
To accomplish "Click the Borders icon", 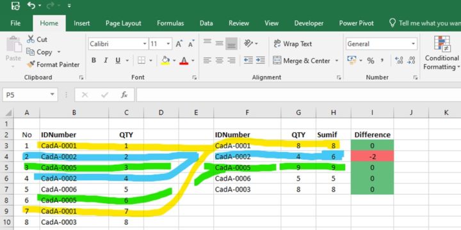I will 142,61.
